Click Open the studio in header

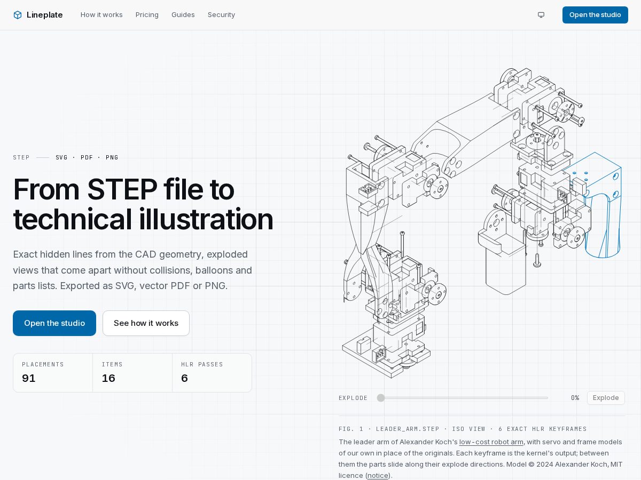(595, 15)
